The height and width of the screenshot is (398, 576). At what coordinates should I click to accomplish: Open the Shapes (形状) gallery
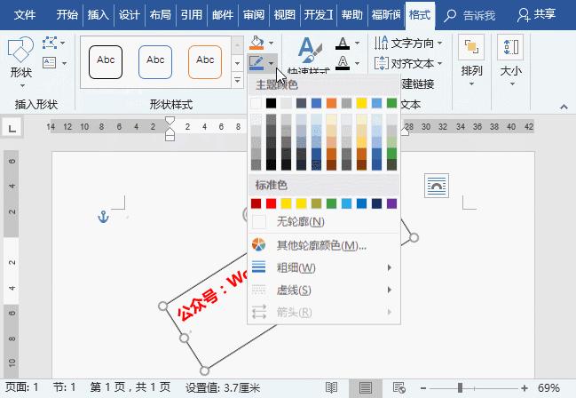[x=20, y=62]
